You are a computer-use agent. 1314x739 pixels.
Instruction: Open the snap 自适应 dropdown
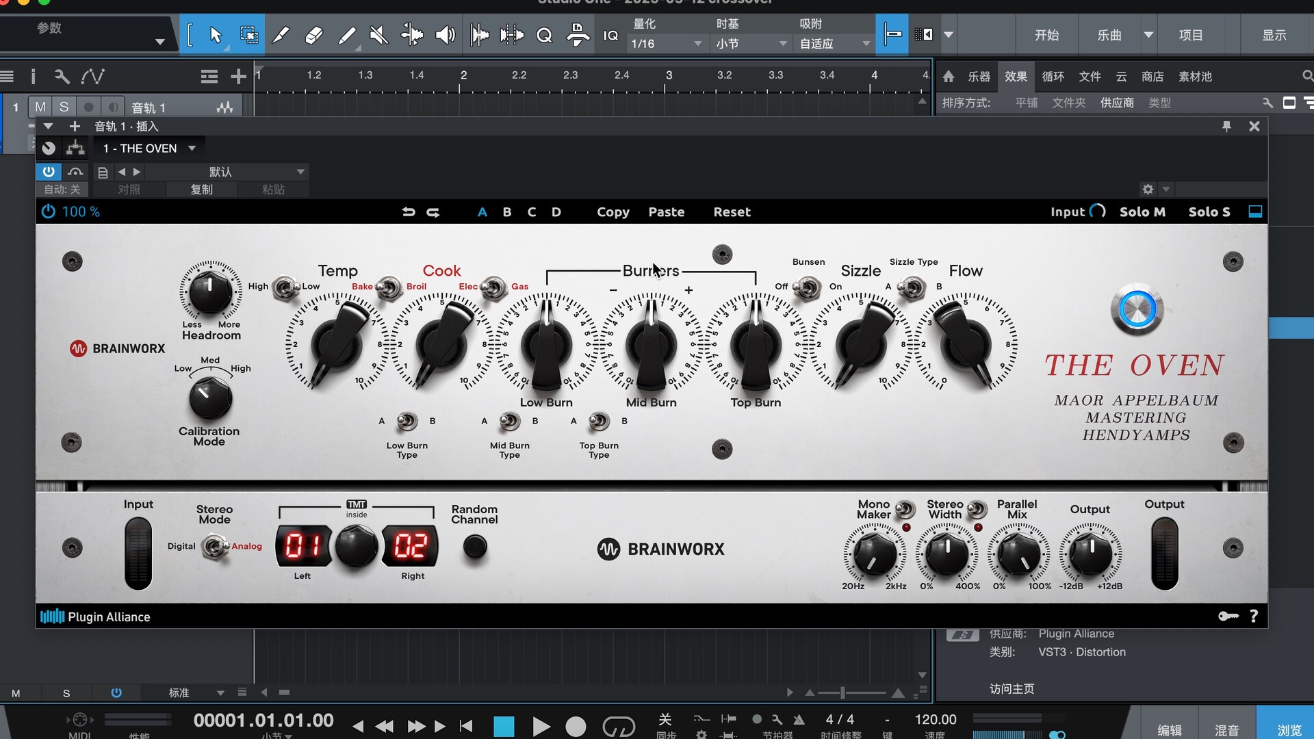pyautogui.click(x=835, y=43)
